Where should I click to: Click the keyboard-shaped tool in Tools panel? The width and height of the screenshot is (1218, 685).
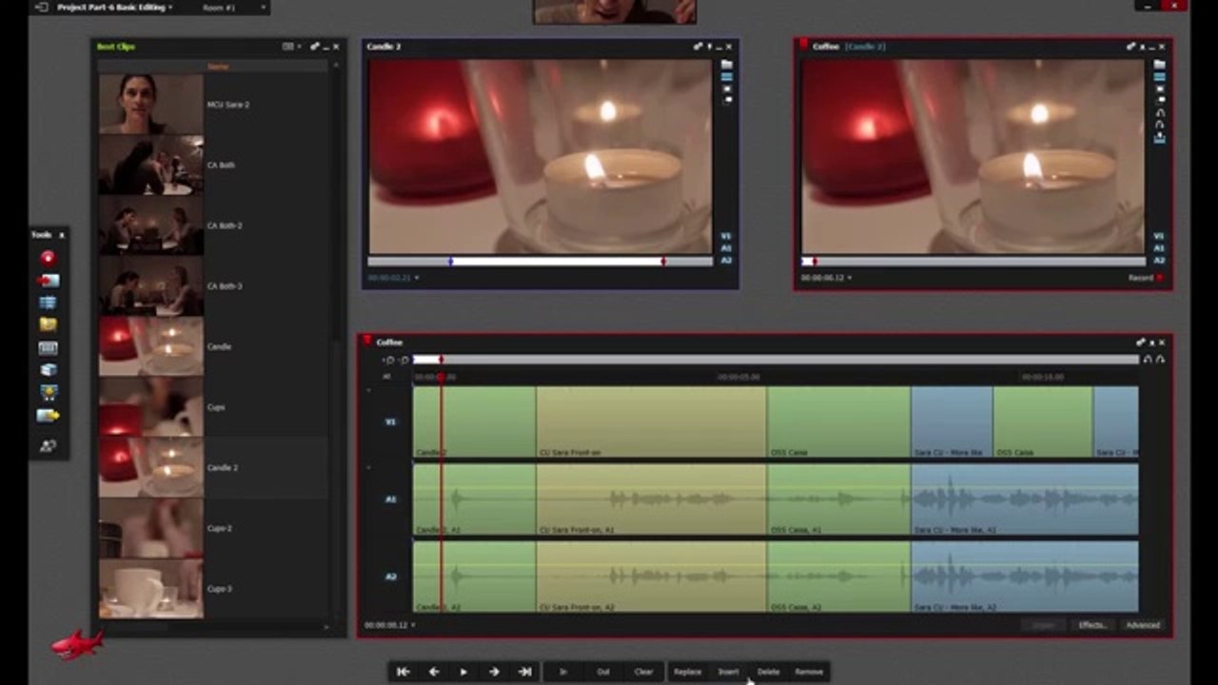(48, 348)
